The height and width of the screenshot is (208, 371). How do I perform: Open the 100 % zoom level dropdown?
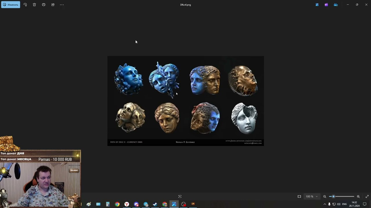click(312, 196)
